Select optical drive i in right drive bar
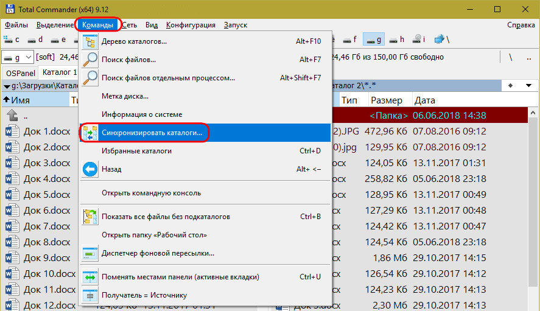Screen dimensions: 540x311 point(419,40)
